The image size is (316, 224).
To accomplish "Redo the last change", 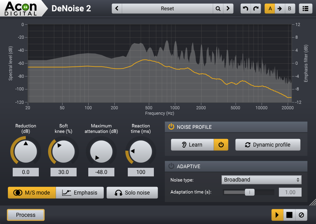I will (256, 9).
